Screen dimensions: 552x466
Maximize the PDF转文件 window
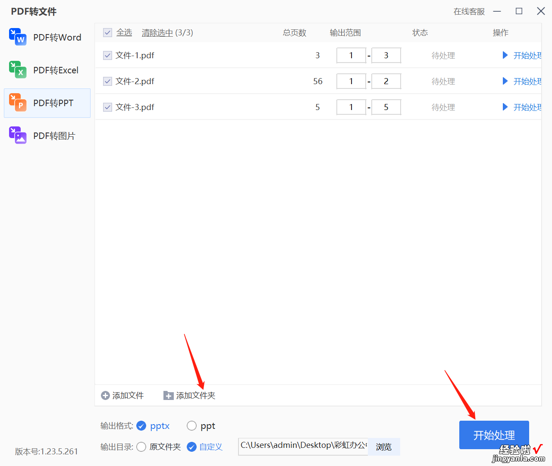pyautogui.click(x=519, y=11)
